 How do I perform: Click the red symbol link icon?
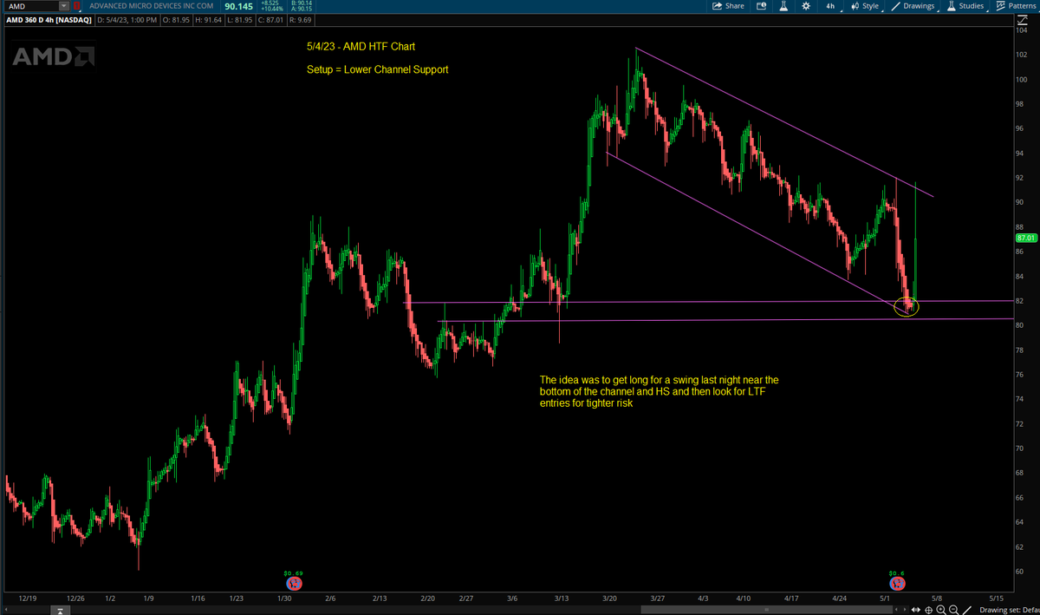76,6
